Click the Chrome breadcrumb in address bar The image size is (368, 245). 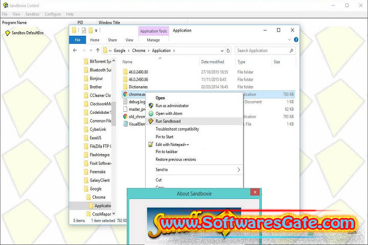point(139,51)
